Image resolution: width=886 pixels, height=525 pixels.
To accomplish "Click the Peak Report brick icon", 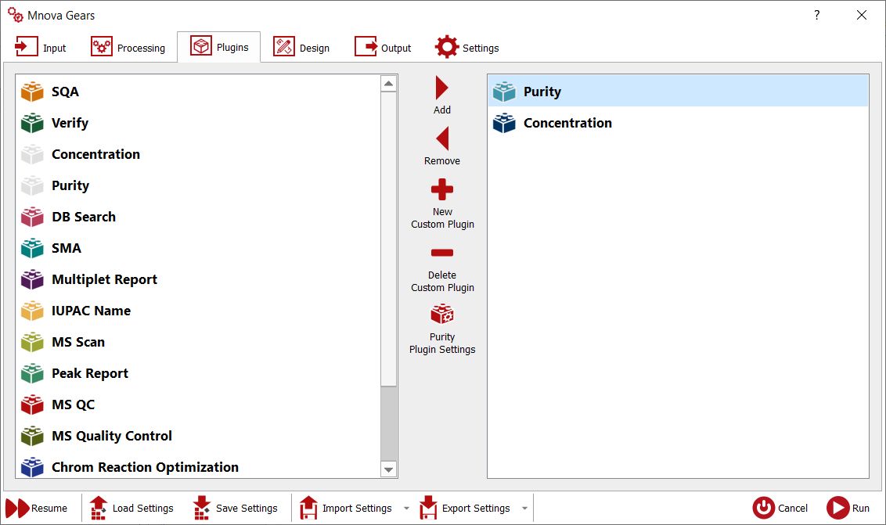I will [32, 373].
